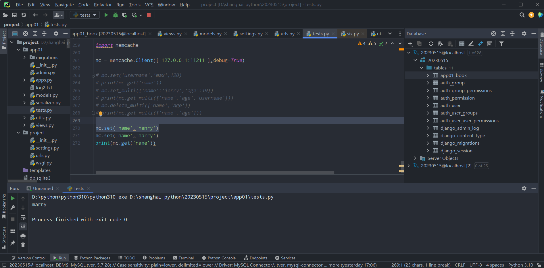544x268 pixels.
Task: Click Save All icon in main toolbar
Action: coord(14,15)
